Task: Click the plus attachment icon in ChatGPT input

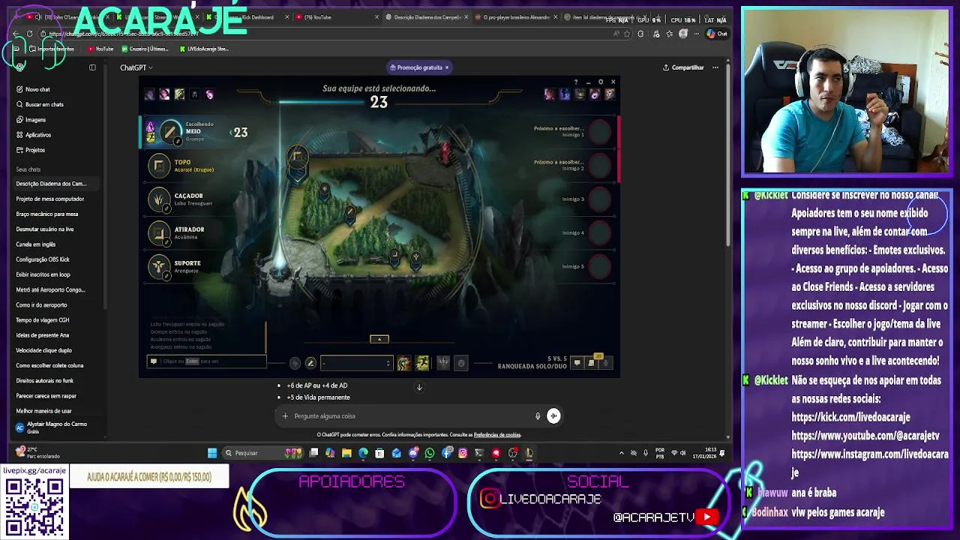Action: [285, 416]
